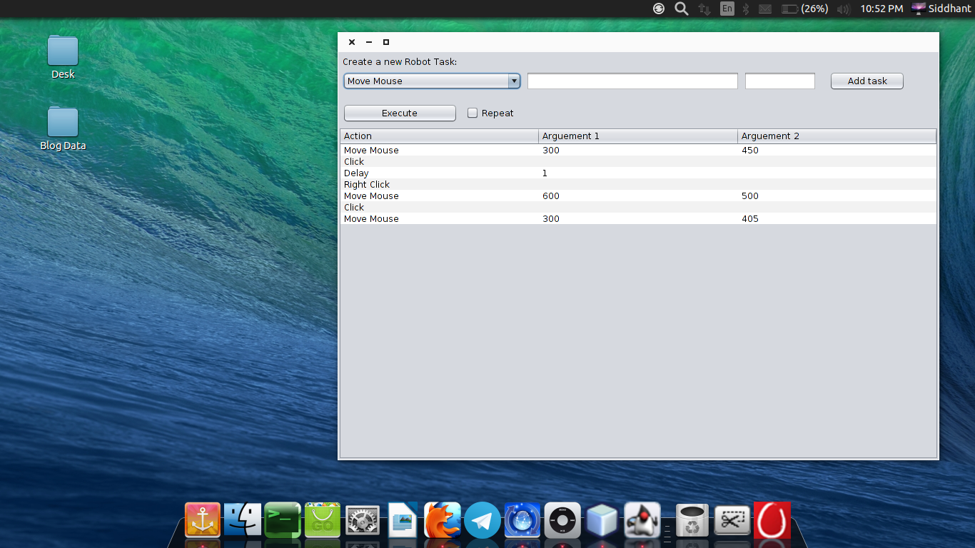The image size is (975, 548).
Task: Click the Bluetooth icon in the top panel
Action: (744, 9)
